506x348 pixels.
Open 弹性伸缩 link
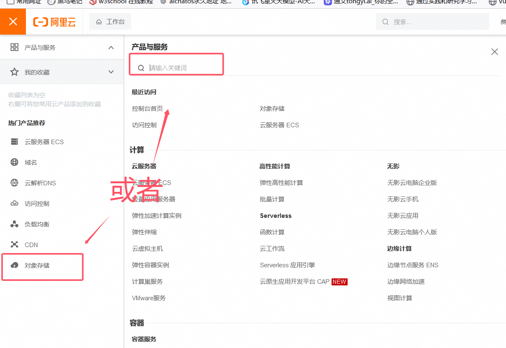click(x=144, y=232)
